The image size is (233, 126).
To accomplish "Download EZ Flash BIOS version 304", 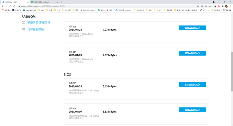I will point(192,110).
